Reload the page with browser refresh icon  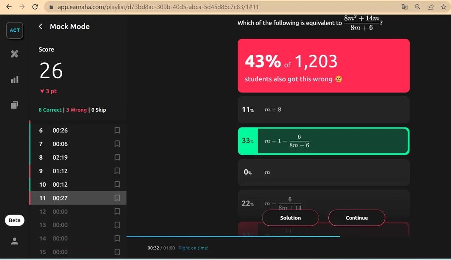(35, 7)
